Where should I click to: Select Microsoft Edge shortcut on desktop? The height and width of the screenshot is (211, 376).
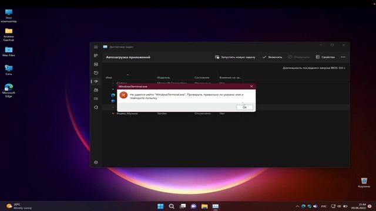(x=9, y=90)
